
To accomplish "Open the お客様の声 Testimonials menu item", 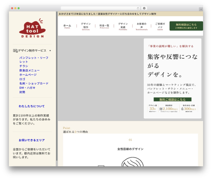I will [142, 26].
